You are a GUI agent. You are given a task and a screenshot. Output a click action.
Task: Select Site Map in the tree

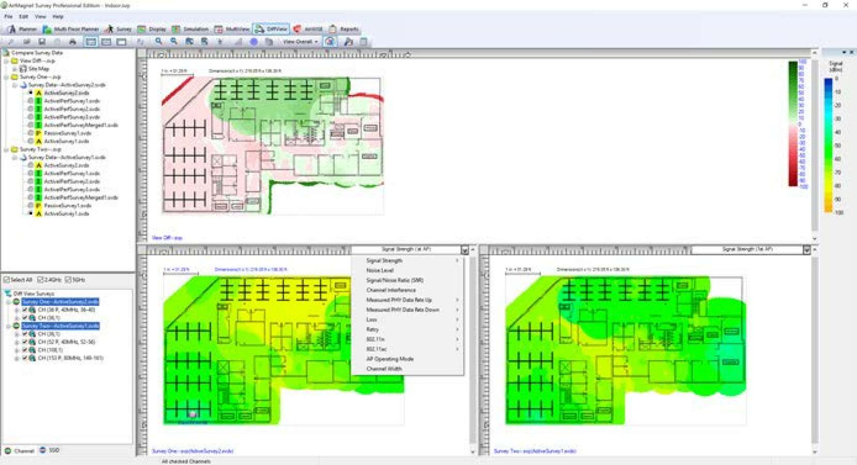pos(39,69)
